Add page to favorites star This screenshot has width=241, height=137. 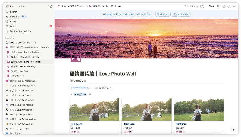pos(229,6)
